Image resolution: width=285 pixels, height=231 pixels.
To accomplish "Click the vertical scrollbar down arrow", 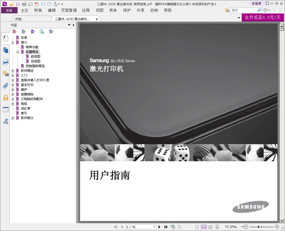I will pos(282,221).
